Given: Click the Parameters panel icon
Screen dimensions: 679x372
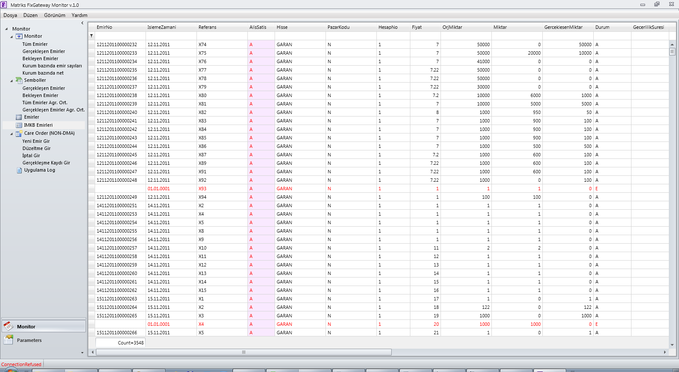Looking at the screenshot, I should 8,340.
